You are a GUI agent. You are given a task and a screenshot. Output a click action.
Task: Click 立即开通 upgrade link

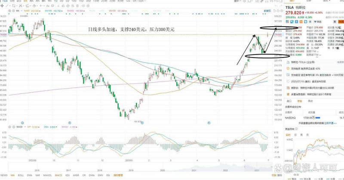pyautogui.click(x=329, y=123)
